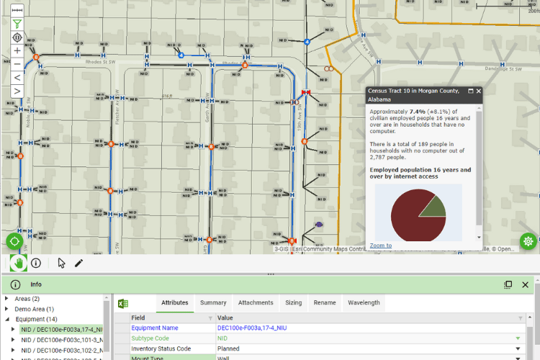This screenshot has height=360, width=540.
Task: Switch to the Attributes tab
Action: [175, 302]
